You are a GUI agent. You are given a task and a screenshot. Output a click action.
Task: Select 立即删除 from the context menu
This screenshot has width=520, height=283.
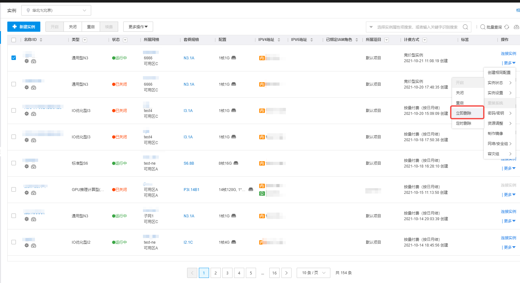464,113
